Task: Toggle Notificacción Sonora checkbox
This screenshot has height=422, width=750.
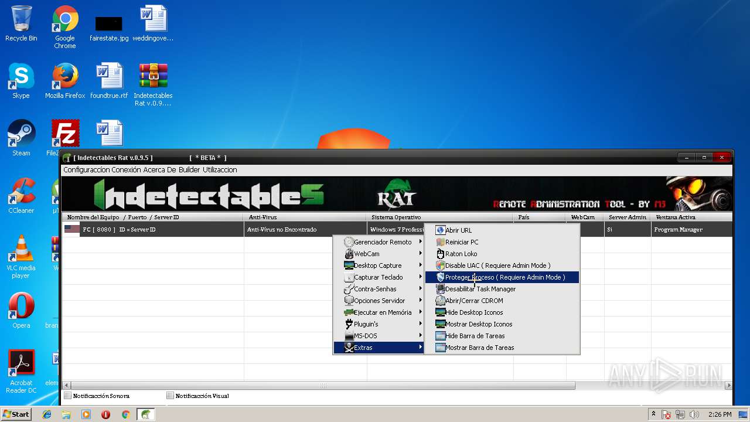Action: (x=68, y=396)
